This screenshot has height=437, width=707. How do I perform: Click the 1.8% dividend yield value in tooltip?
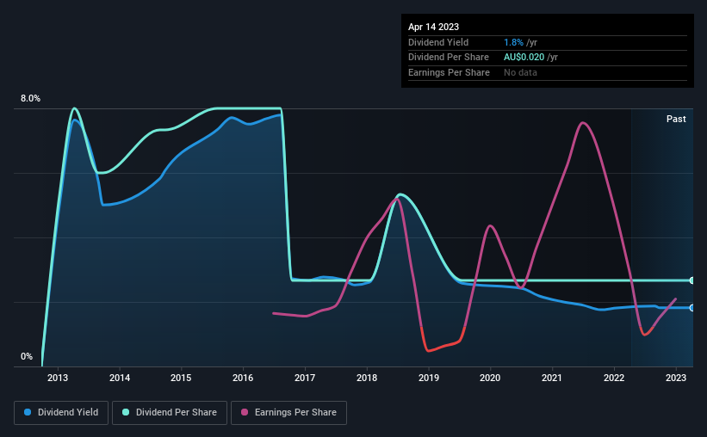[513, 42]
